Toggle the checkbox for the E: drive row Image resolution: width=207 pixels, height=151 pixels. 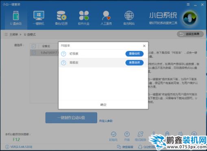click(x=34, y=53)
